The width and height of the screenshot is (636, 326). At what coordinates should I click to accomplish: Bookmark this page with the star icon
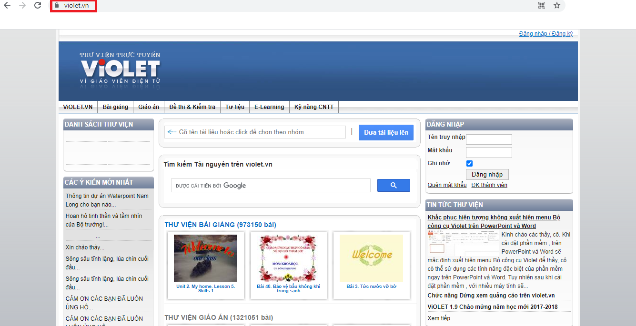[x=556, y=6]
